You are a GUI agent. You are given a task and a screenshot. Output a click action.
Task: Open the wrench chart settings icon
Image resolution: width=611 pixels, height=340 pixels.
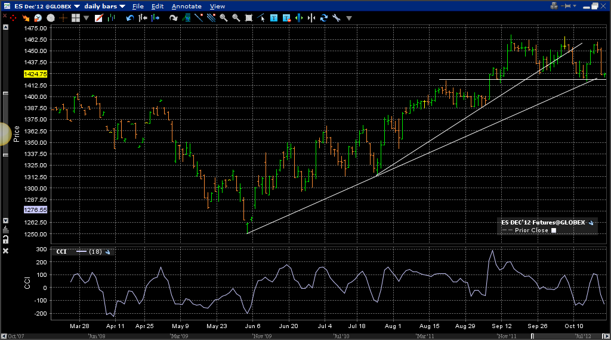[x=337, y=18]
